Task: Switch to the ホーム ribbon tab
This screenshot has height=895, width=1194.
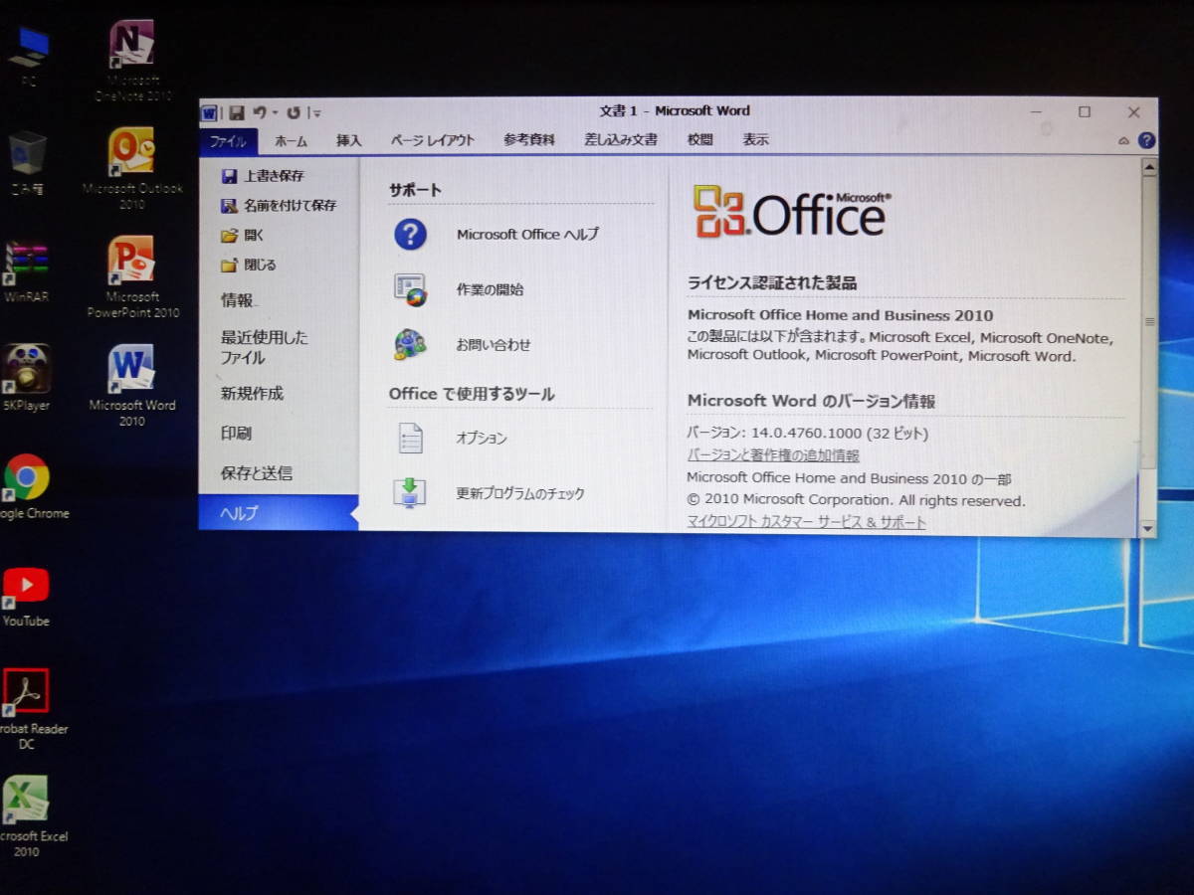Action: click(291, 141)
